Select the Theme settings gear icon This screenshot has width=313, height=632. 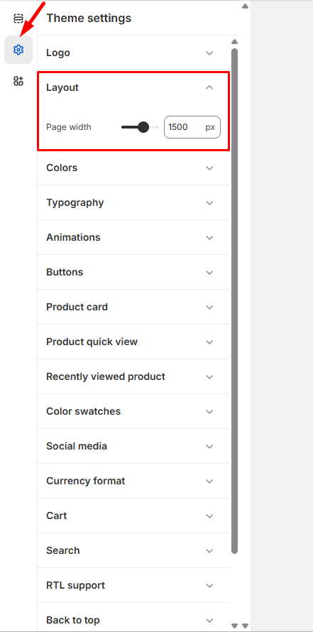coord(18,50)
